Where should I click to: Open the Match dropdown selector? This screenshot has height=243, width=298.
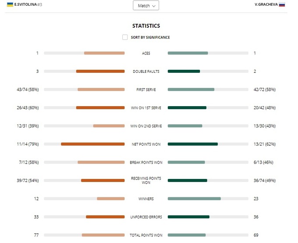pos(146,6)
